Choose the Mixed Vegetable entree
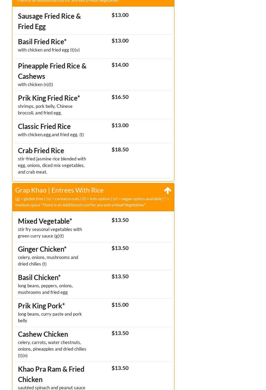The height and width of the screenshot is (390, 266). 45,221
